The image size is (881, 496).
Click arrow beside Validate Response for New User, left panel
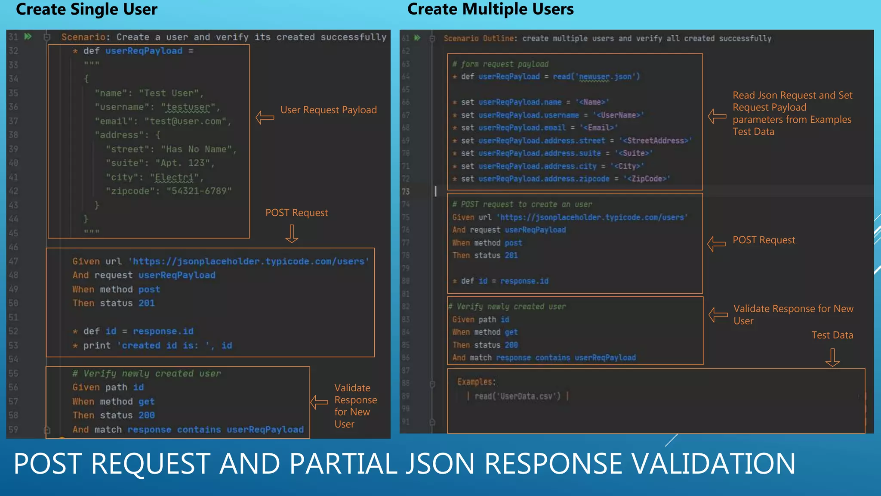319,403
